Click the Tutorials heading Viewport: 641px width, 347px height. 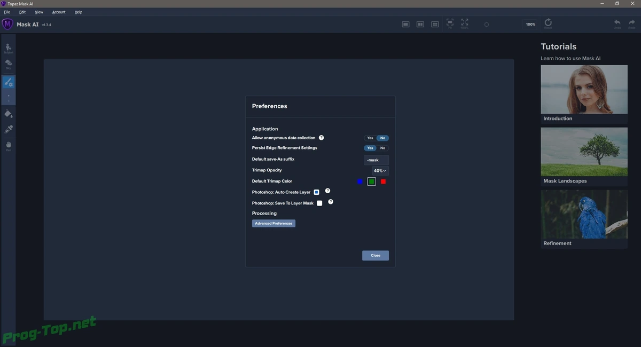point(559,46)
